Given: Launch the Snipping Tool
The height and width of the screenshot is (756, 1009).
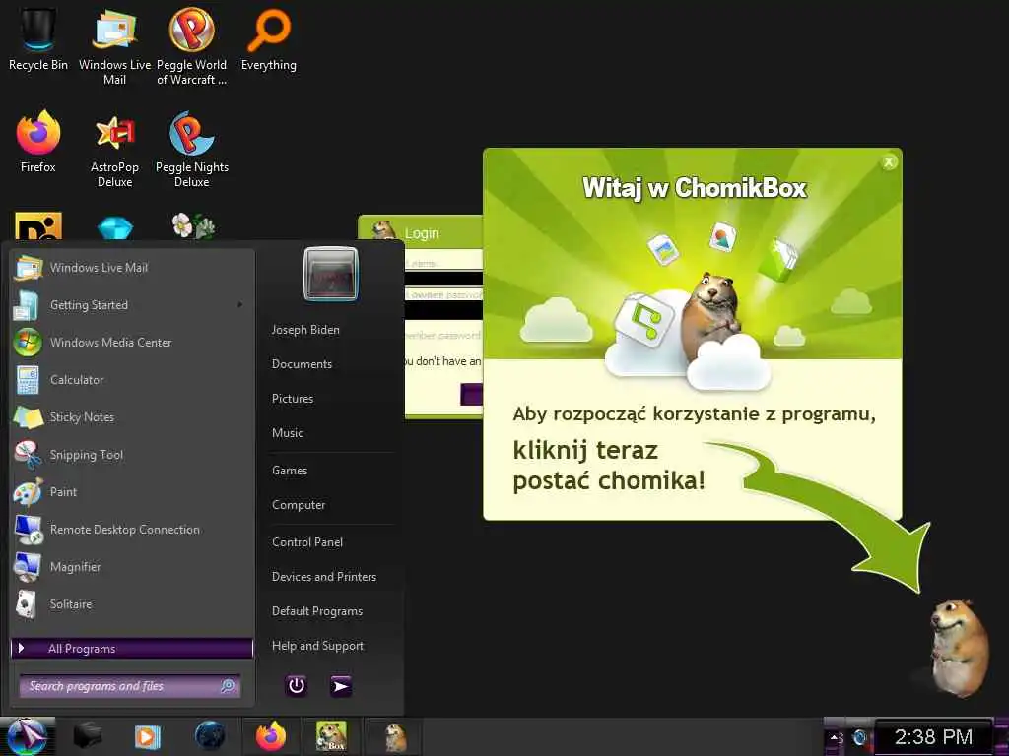Looking at the screenshot, I should [x=132, y=455].
